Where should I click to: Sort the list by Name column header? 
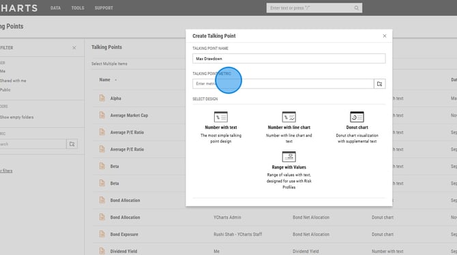pyautogui.click(x=104, y=80)
